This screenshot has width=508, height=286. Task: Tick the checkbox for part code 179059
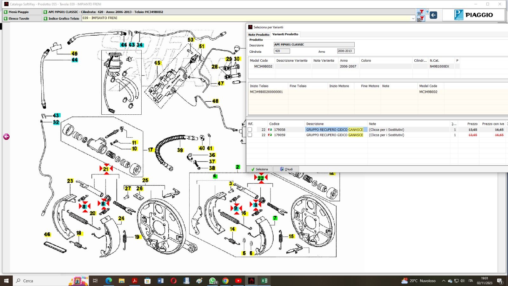point(250,135)
